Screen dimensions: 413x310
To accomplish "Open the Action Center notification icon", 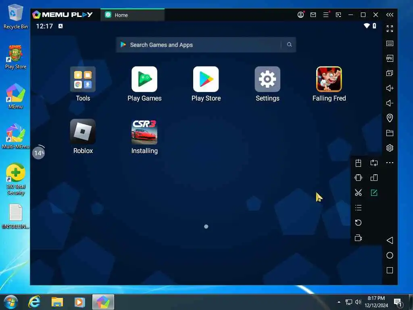I will (x=398, y=302).
